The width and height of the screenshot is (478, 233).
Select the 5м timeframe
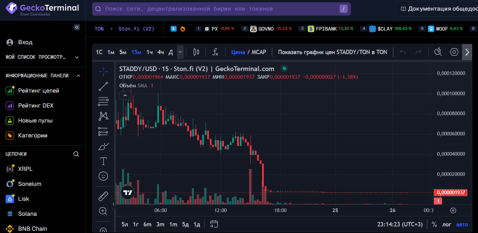click(123, 52)
